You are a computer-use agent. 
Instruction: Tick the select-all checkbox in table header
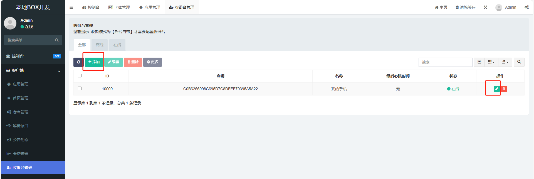tap(80, 76)
